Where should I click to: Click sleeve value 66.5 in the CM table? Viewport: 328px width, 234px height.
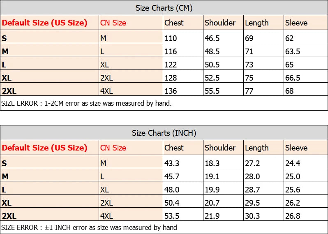coord(292,78)
